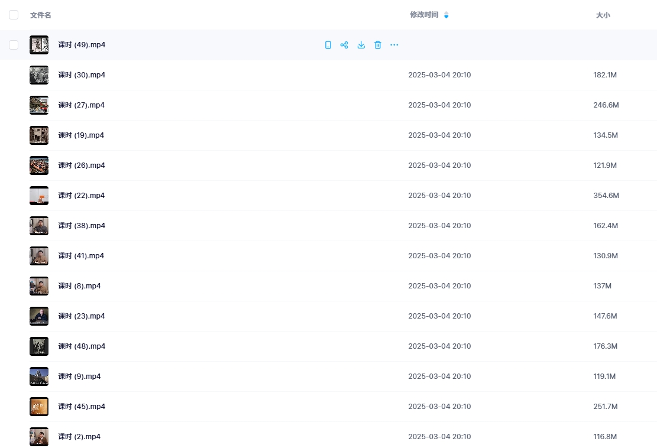Viewport: 657px width, 448px height.
Task: Click the 修改时间 column header text
Action: tap(424, 15)
